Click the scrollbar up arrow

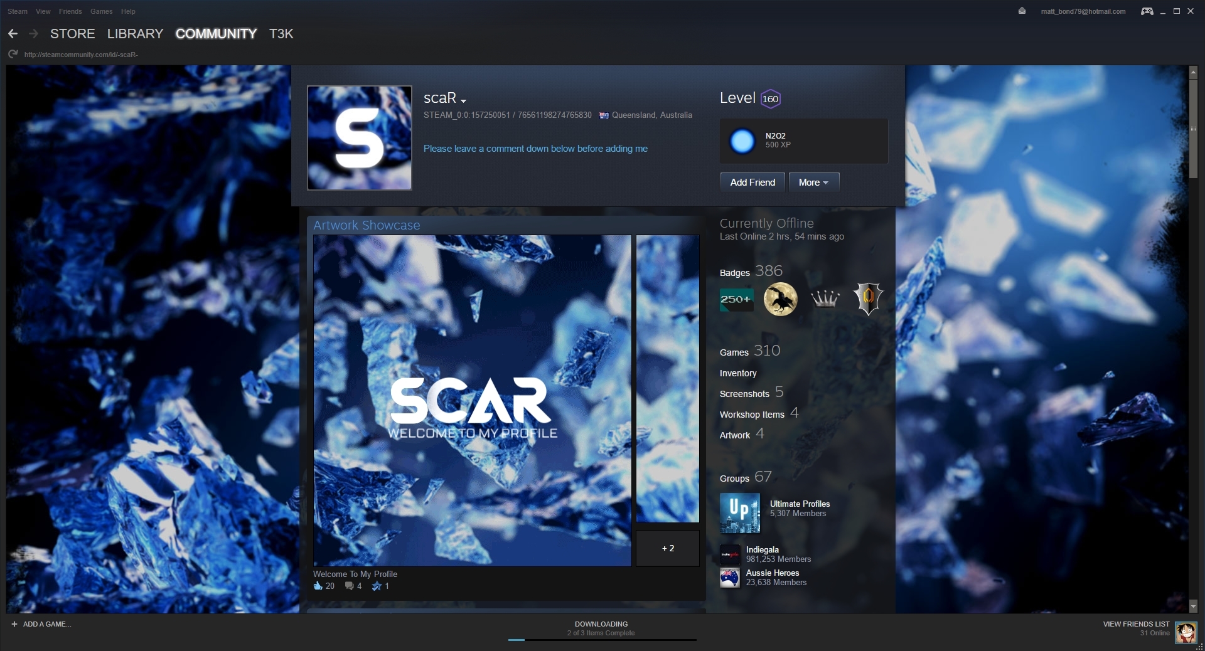click(x=1194, y=73)
